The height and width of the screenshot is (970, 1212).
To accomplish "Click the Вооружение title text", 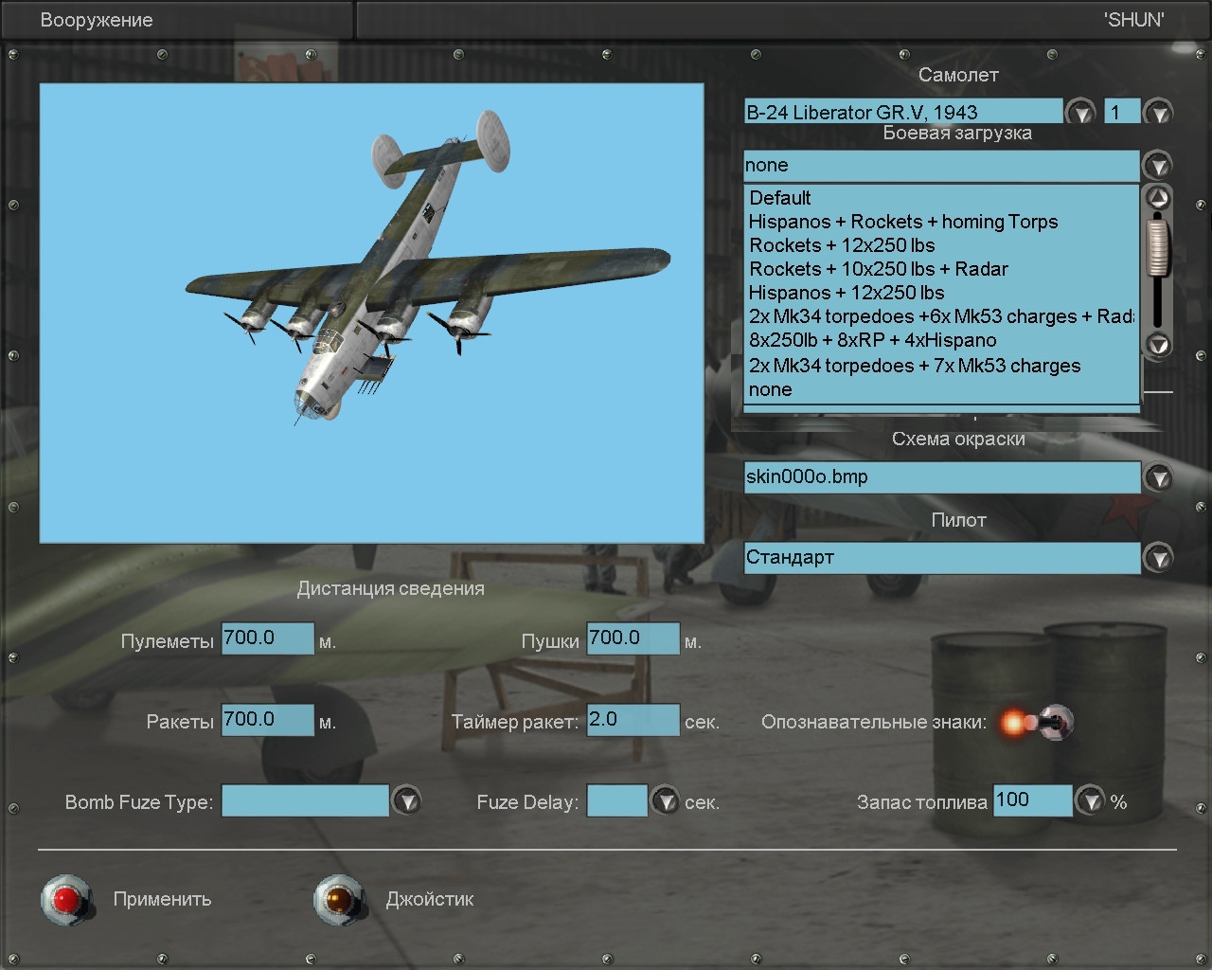I will pos(97,20).
